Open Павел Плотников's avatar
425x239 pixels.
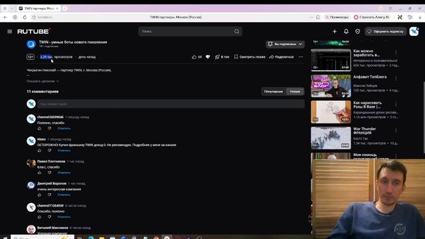(x=31, y=163)
